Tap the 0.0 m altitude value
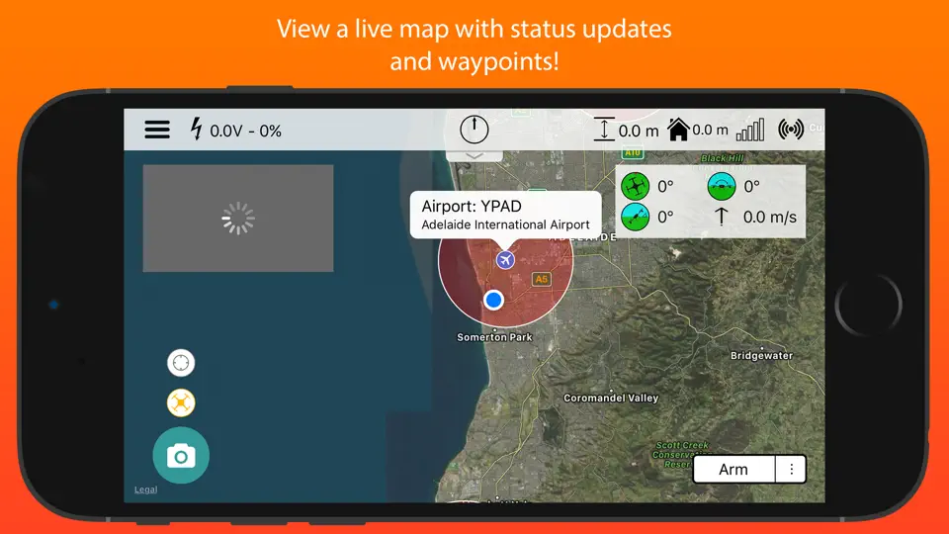949x534 pixels. point(639,131)
